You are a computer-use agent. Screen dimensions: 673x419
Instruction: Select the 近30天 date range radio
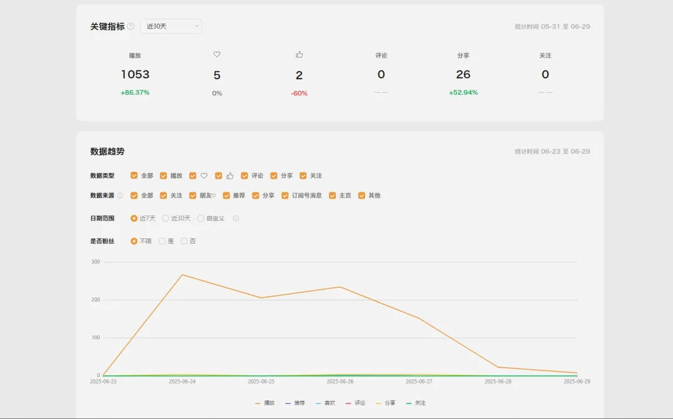pyautogui.click(x=166, y=219)
